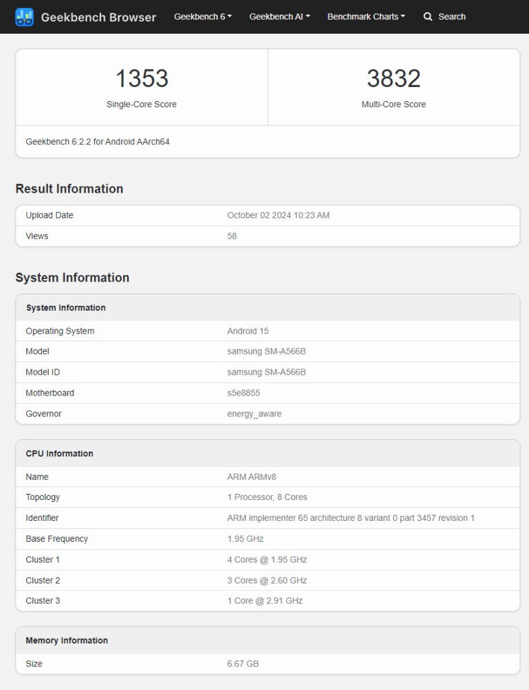This screenshot has height=690, width=529.
Task: Click the magnifying glass search icon
Action: click(x=428, y=16)
